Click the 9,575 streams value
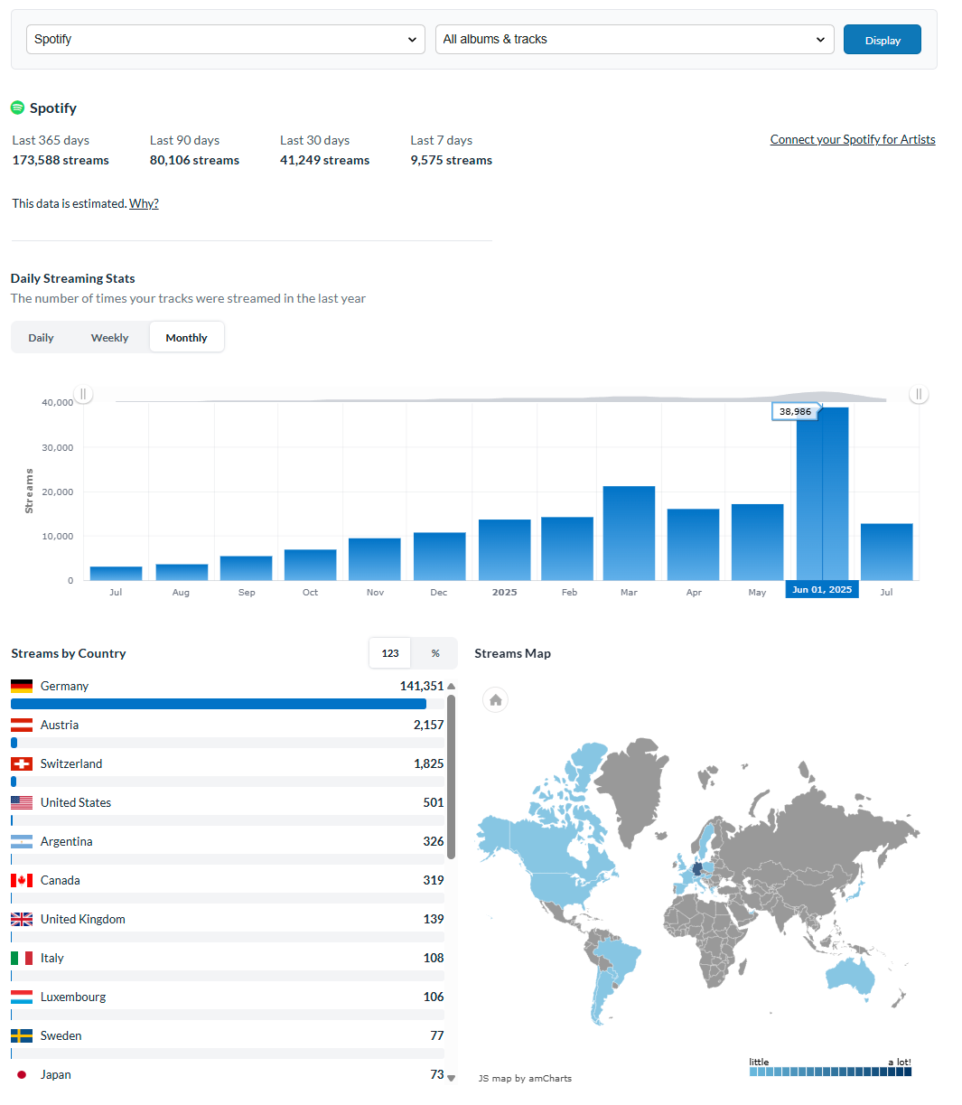This screenshot has width=962, height=1105. pos(452,160)
